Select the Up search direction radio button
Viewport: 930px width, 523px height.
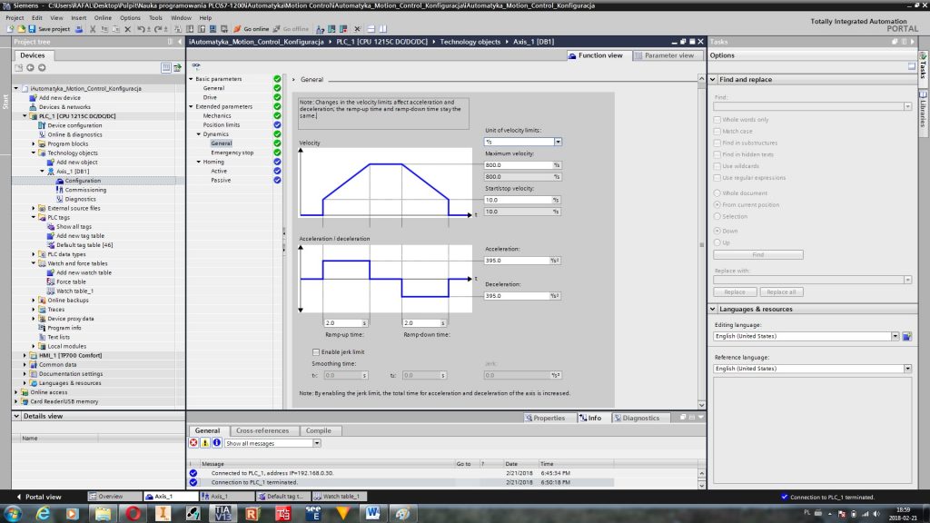(x=717, y=242)
